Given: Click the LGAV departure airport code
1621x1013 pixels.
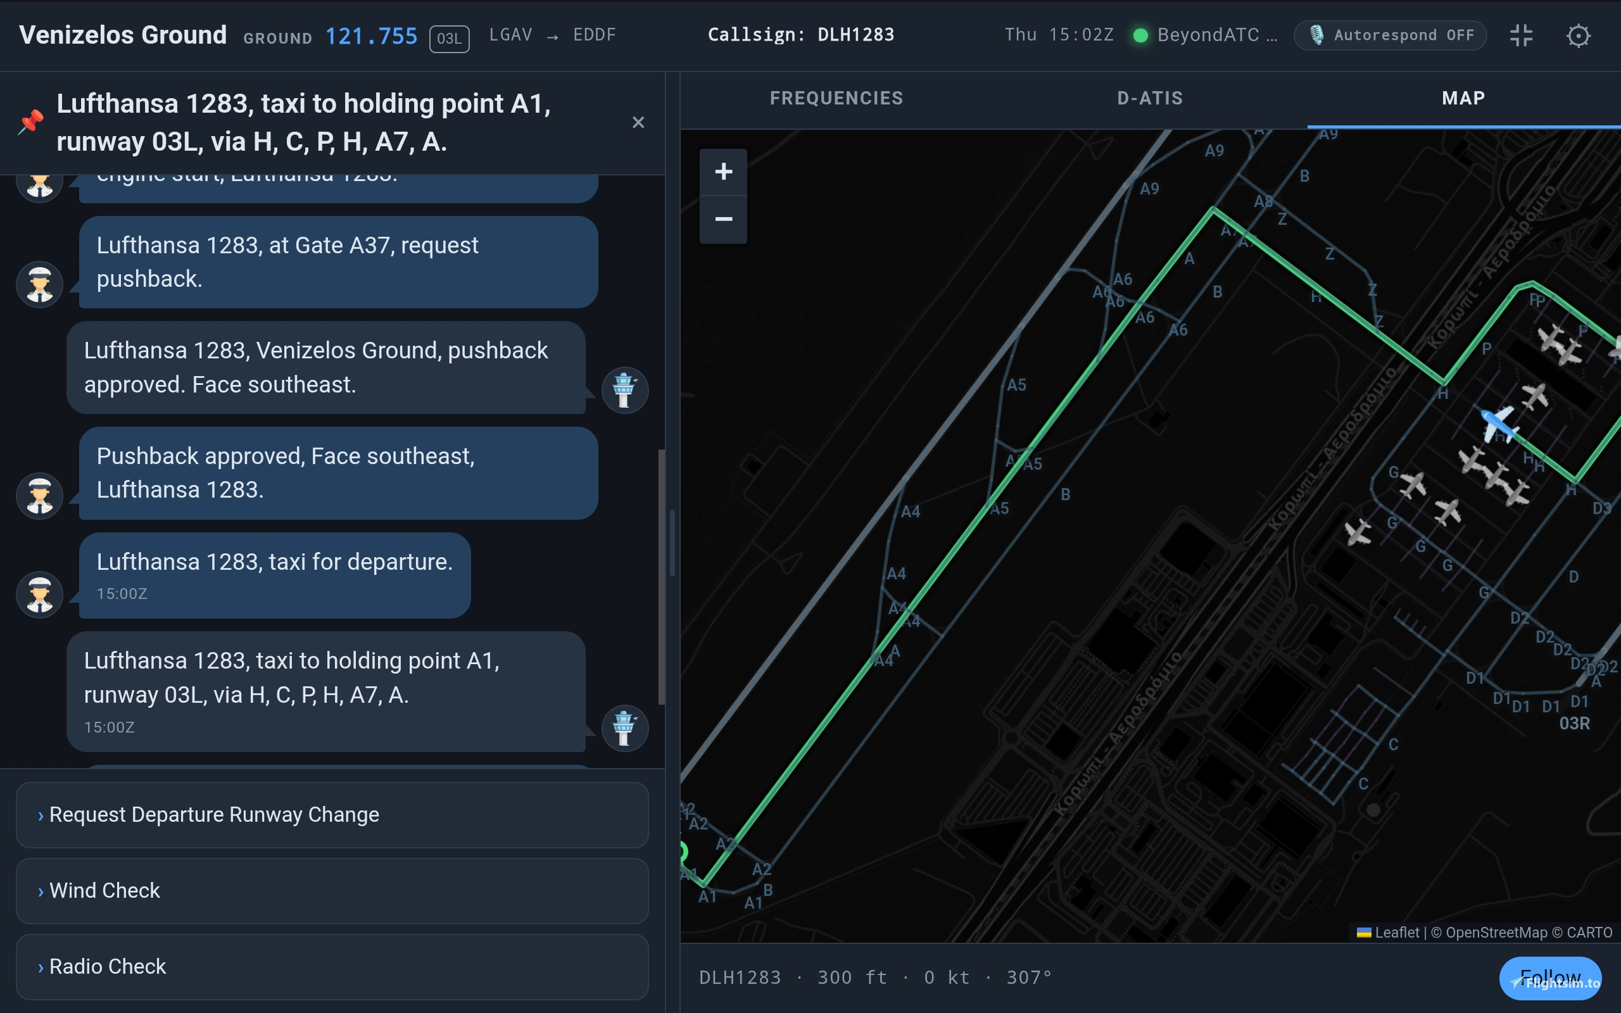Looking at the screenshot, I should pos(510,35).
